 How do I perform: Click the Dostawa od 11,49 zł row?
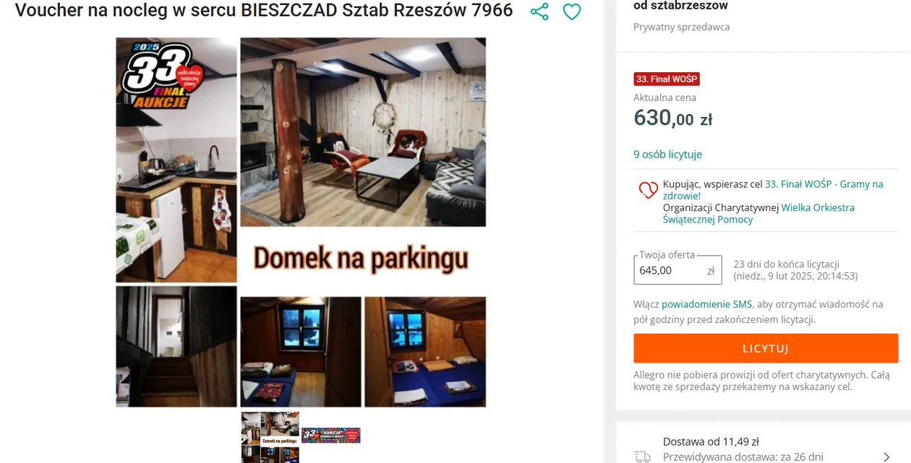pos(763,449)
